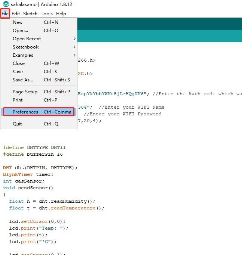Viewport: 242px width, 255px height.
Task: Click the '//Enter your WIFI Password' comment
Action: tap(123, 114)
